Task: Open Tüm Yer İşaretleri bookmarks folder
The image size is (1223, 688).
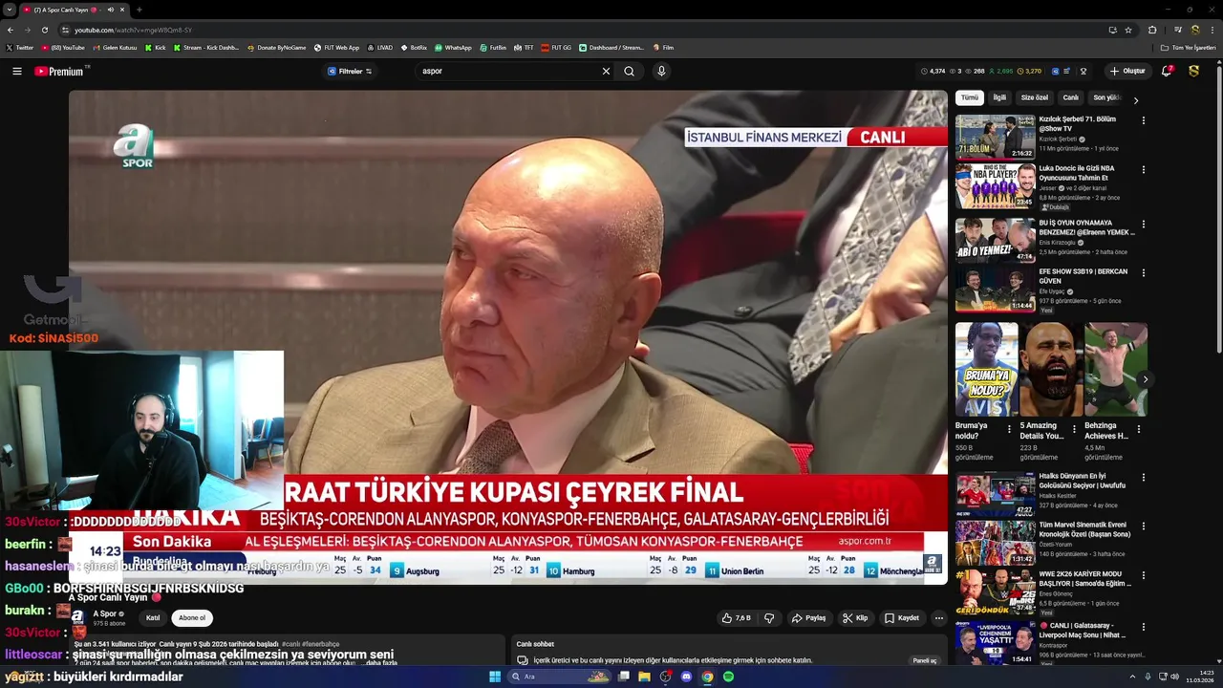Action: coord(1189,47)
